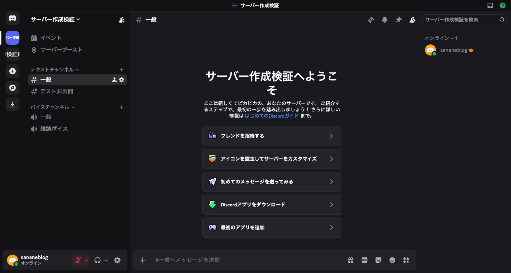This screenshot has height=273, width=511.
Task: Click 最初のアプリを追加 card
Action: click(x=272, y=228)
